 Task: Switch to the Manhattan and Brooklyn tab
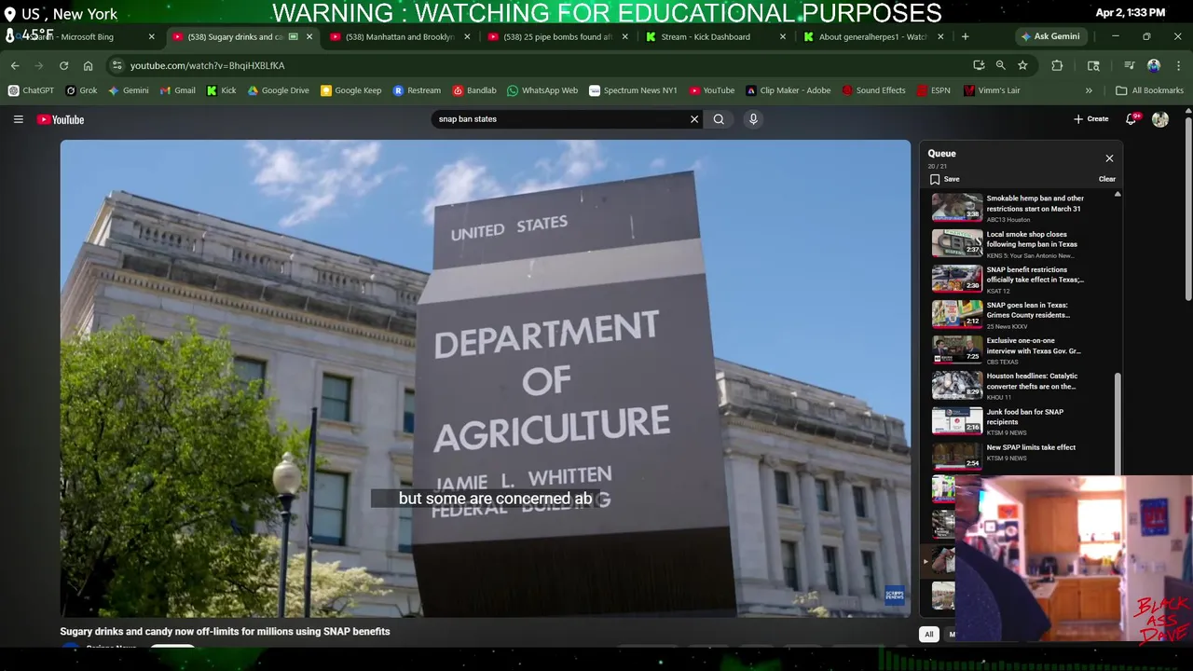399,36
